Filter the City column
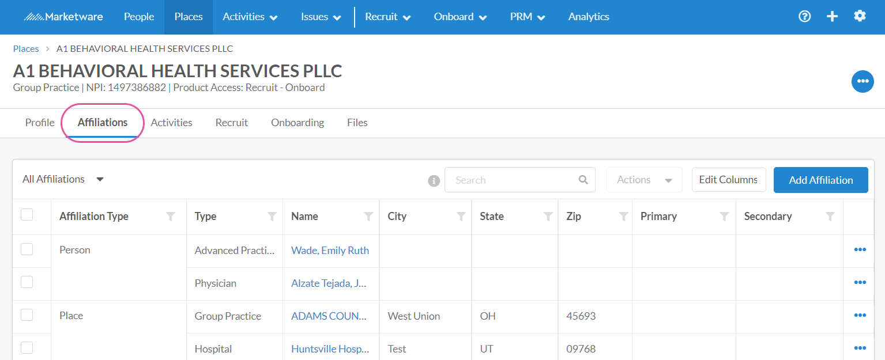 click(461, 217)
